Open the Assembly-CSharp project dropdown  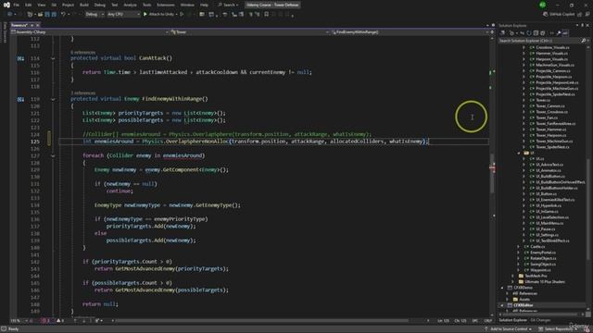pyautogui.click(x=90, y=32)
